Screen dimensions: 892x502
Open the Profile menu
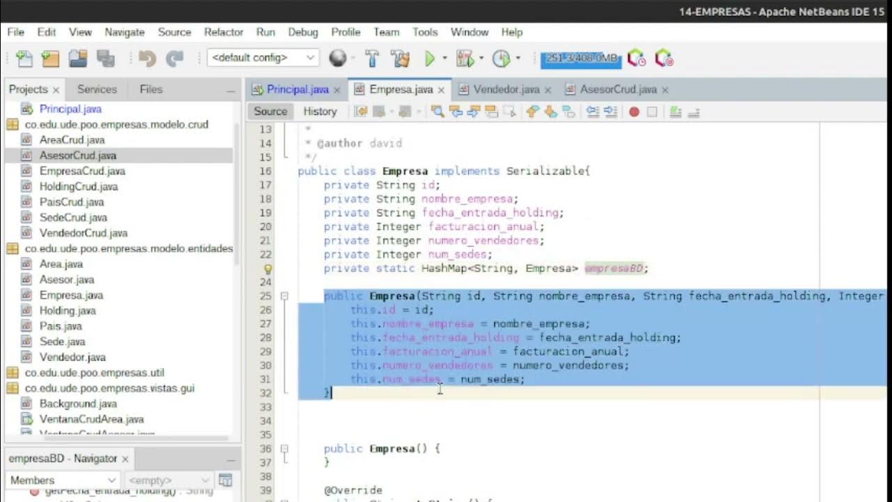[346, 32]
